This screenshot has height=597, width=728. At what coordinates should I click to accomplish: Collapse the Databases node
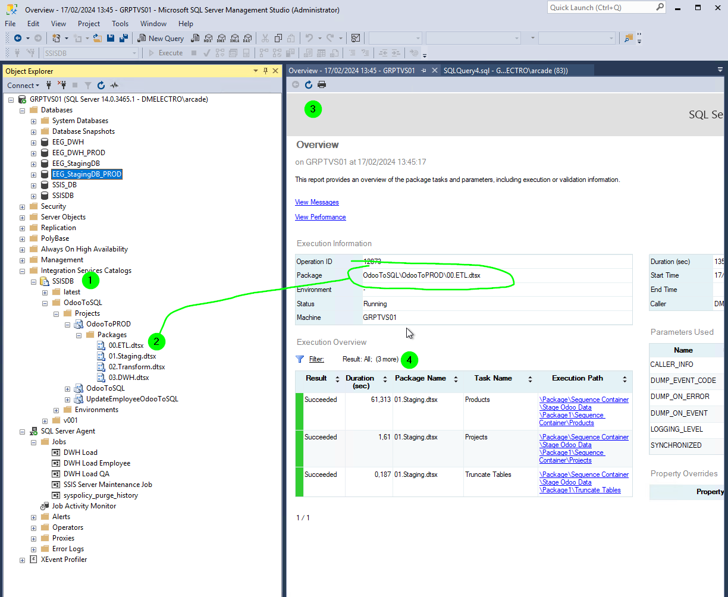coord(23,110)
